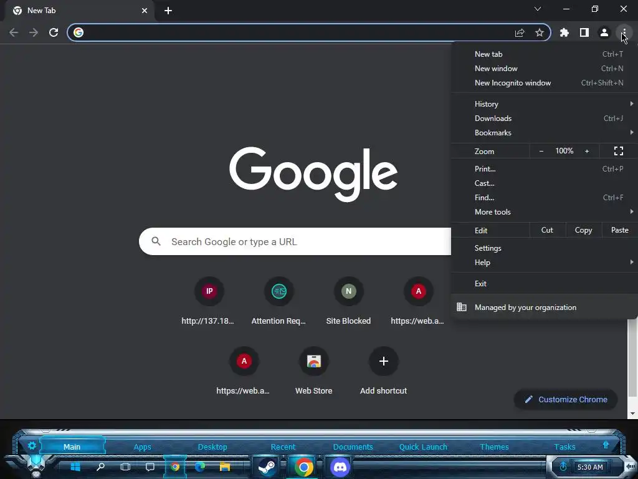The height and width of the screenshot is (479, 638).
Task: Switch to the Recent dock tab
Action: [283, 447]
